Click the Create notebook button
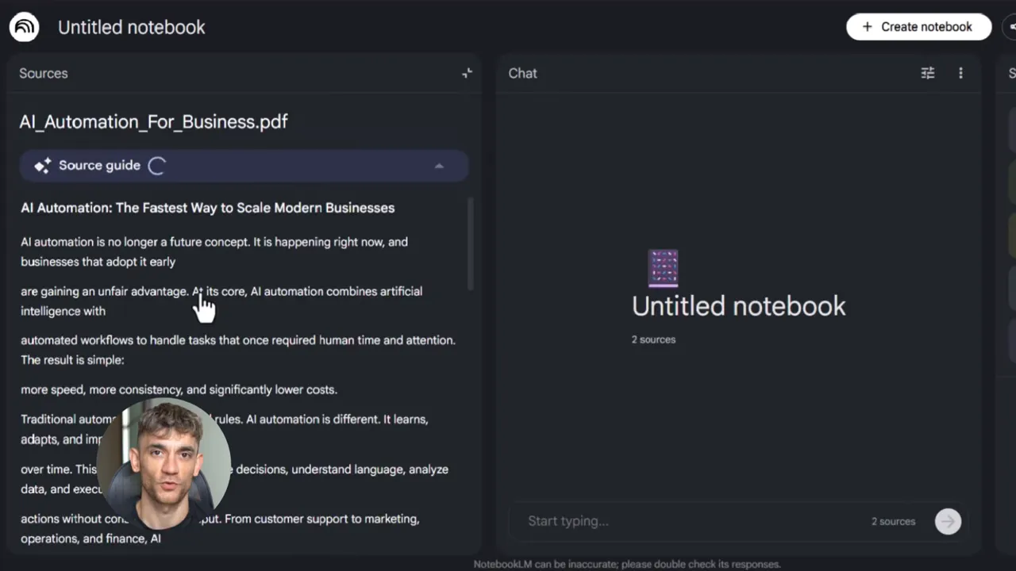This screenshot has height=571, width=1016. (918, 26)
